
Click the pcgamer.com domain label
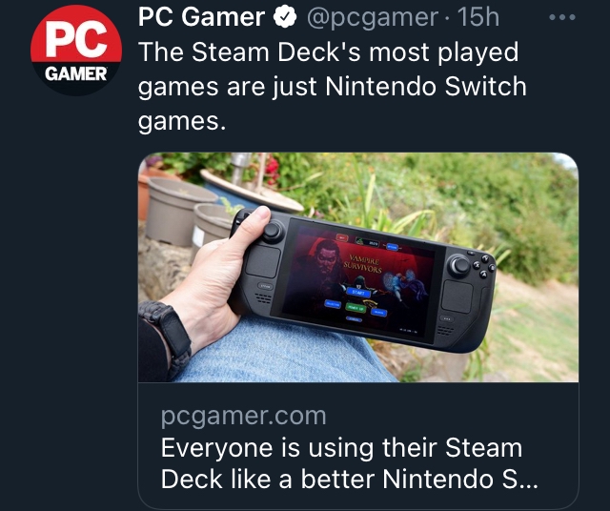[x=244, y=417]
